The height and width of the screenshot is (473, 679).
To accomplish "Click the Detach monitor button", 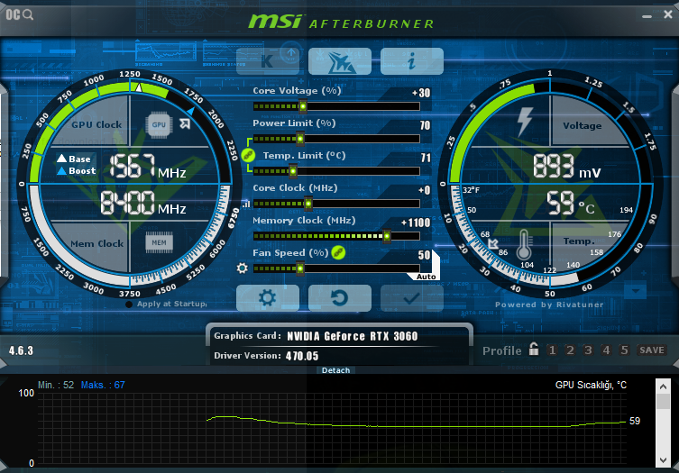I will pos(335,370).
